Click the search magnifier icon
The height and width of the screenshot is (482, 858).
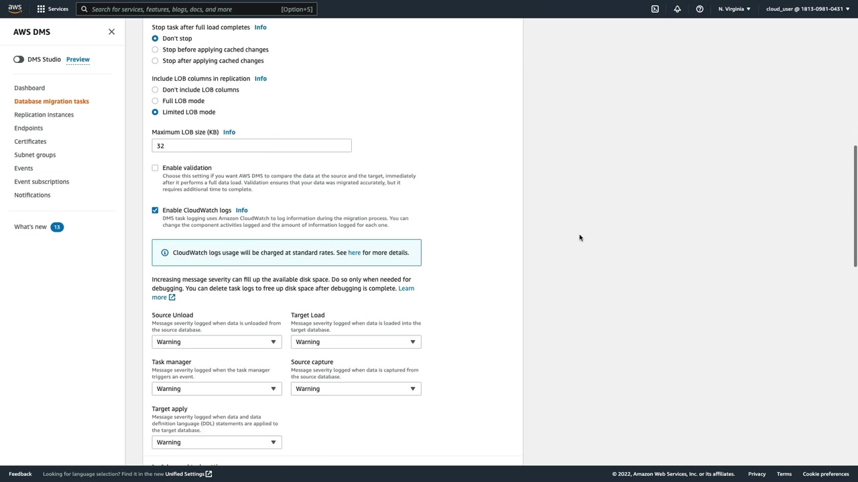click(x=84, y=9)
